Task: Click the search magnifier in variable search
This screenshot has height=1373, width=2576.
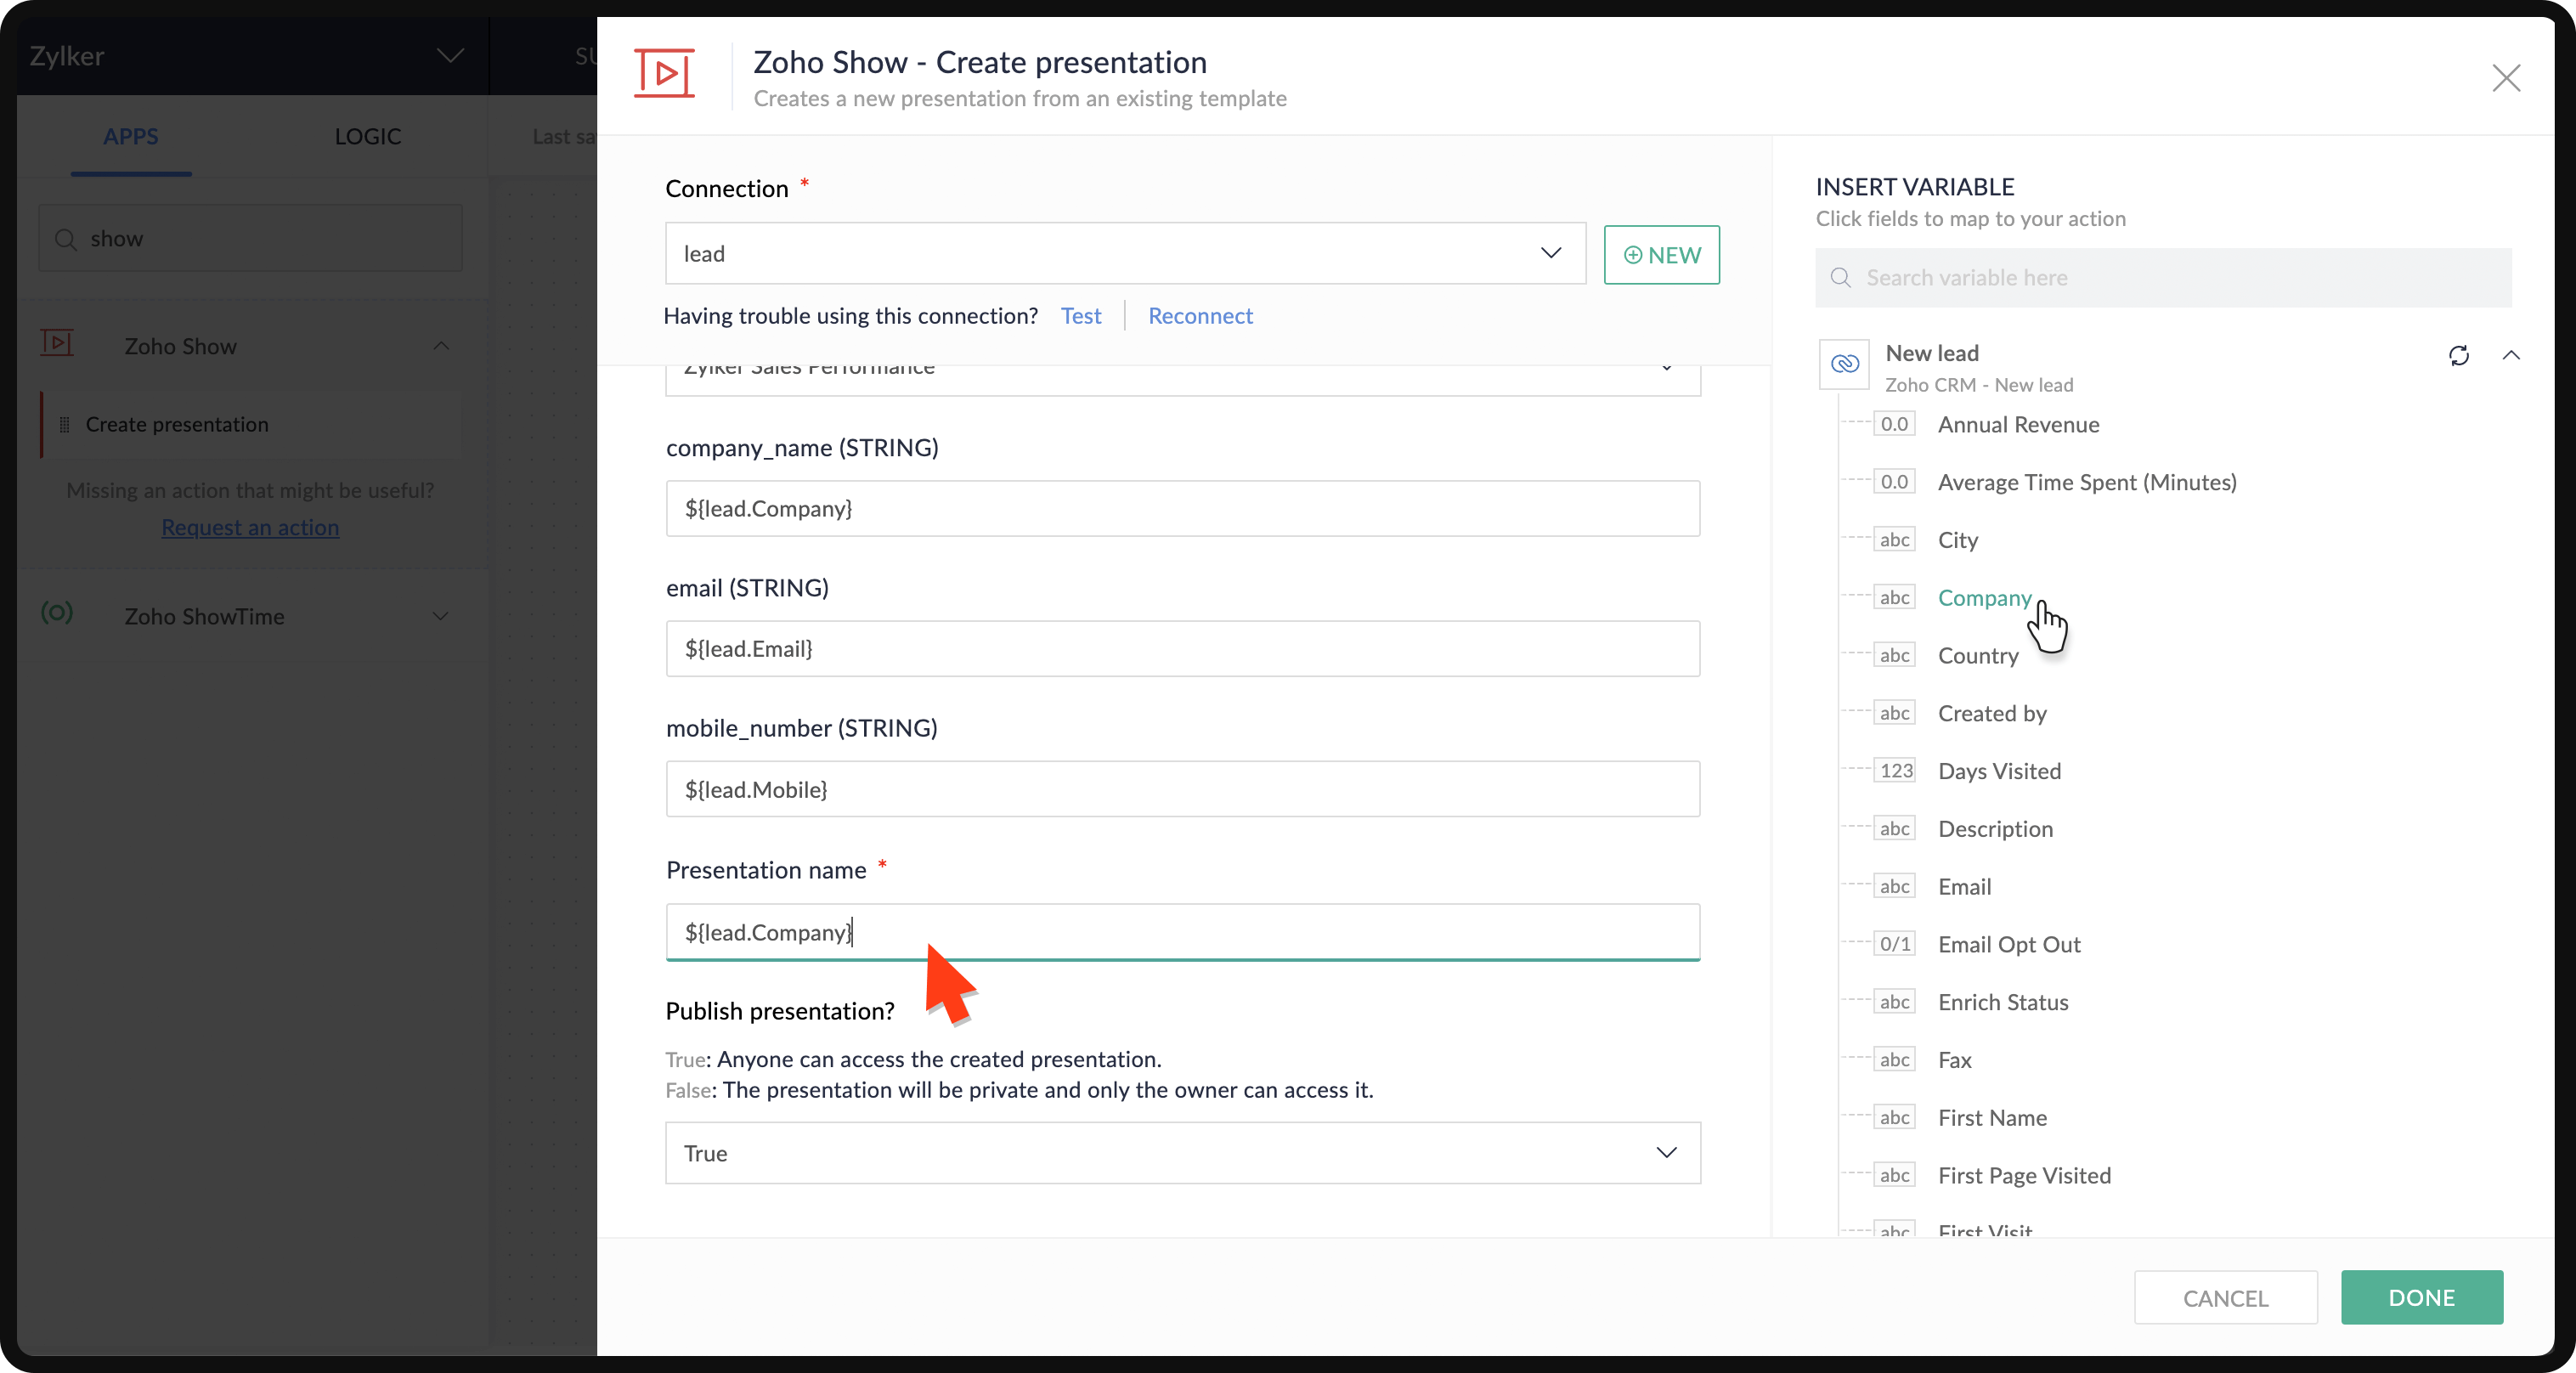Action: click(1840, 278)
